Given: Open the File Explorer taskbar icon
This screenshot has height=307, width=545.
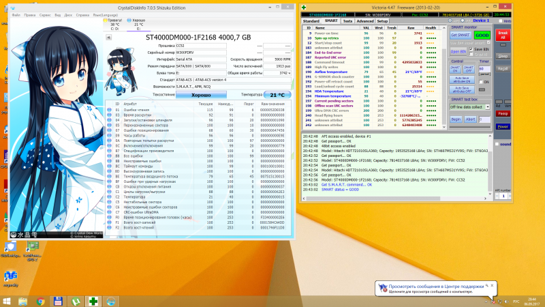Looking at the screenshot, I should (x=22, y=301).
